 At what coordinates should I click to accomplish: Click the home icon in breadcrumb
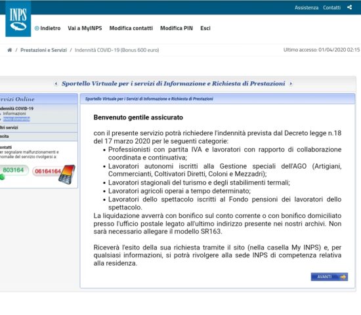click(x=10, y=50)
